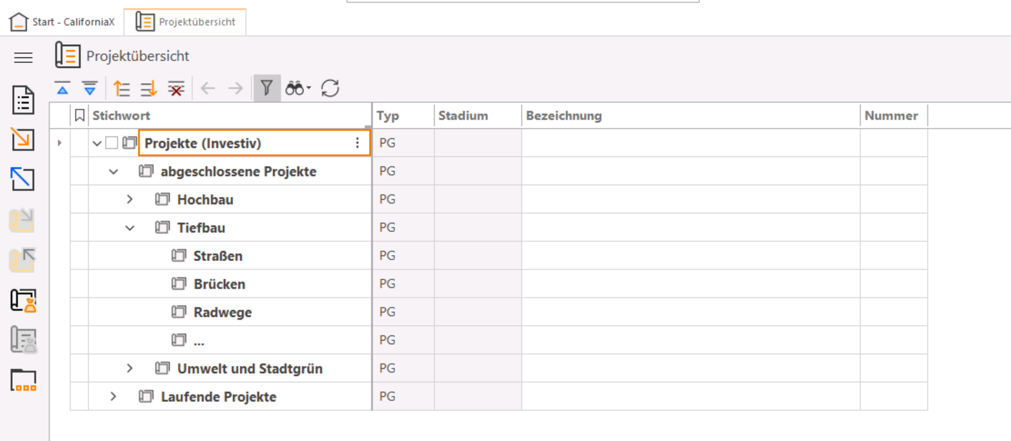1011x441 pixels.
Task: Click the grayed folder-out sidebar icon
Action: (x=22, y=260)
